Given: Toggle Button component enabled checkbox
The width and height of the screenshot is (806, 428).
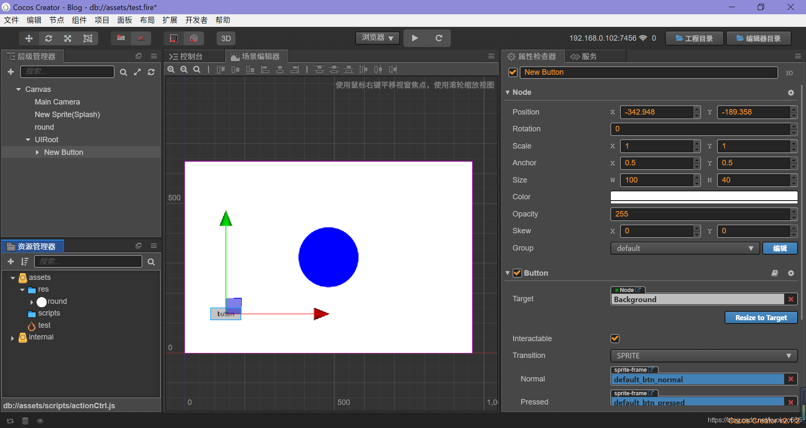Looking at the screenshot, I should [518, 273].
